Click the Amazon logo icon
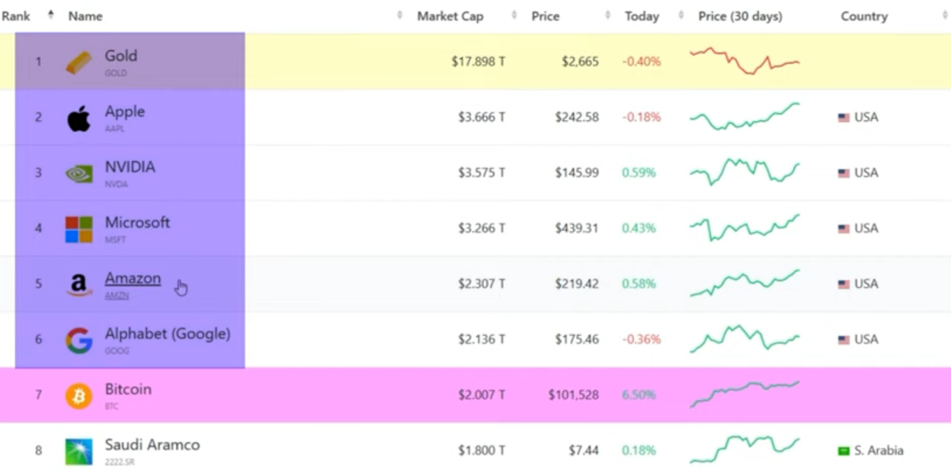Image resolution: width=951 pixels, height=473 pixels. pos(79,285)
